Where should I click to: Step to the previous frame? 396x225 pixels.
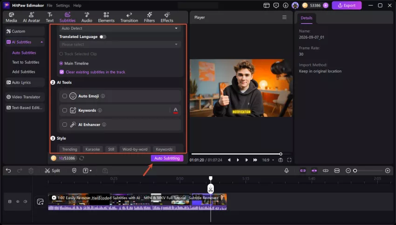pos(229,160)
